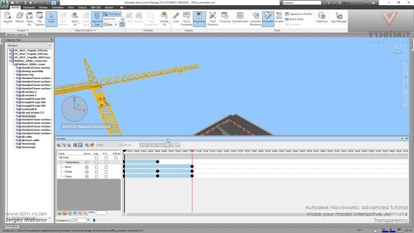Viewport: 414px width, 233px height.
Task: Toggle Active checkbox for Colour row
Action: coord(87,177)
